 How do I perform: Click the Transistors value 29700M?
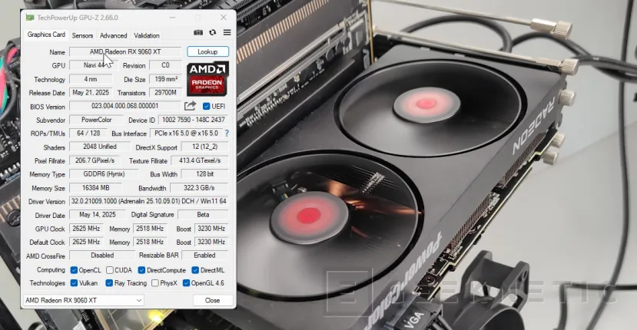click(165, 93)
